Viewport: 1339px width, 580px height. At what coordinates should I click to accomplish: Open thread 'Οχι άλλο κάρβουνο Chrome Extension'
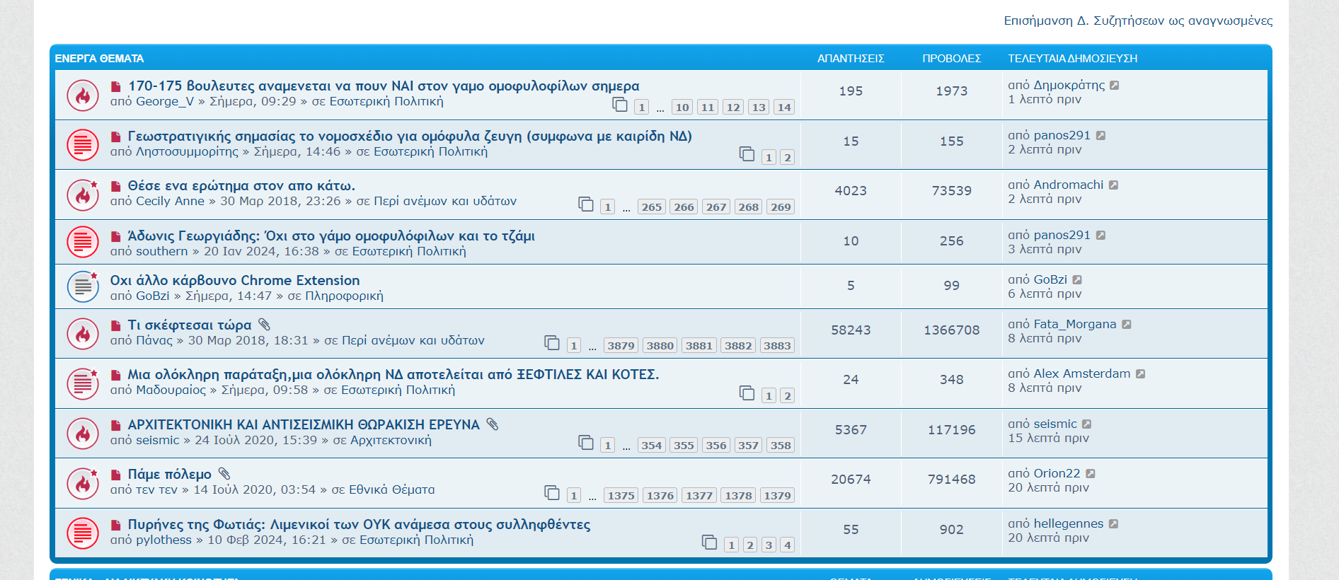point(235,281)
